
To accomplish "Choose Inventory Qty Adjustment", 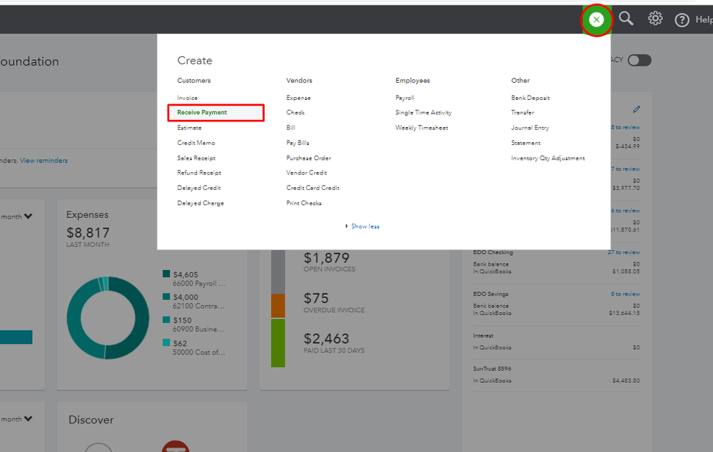I will coord(548,159).
